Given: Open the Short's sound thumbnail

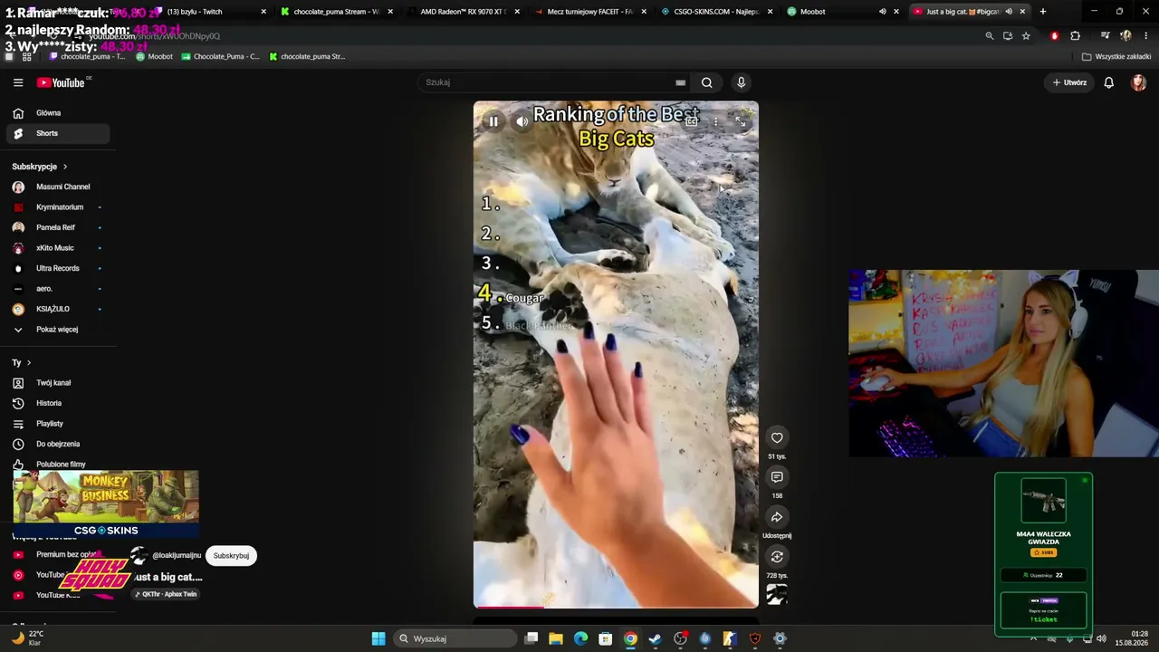Looking at the screenshot, I should click(777, 594).
